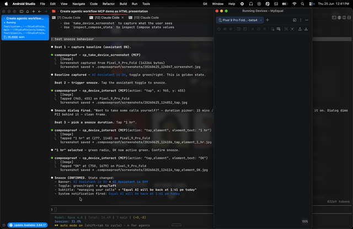Open the File menu
Viewport: 353px width, 229px height.
(x=42, y=4)
